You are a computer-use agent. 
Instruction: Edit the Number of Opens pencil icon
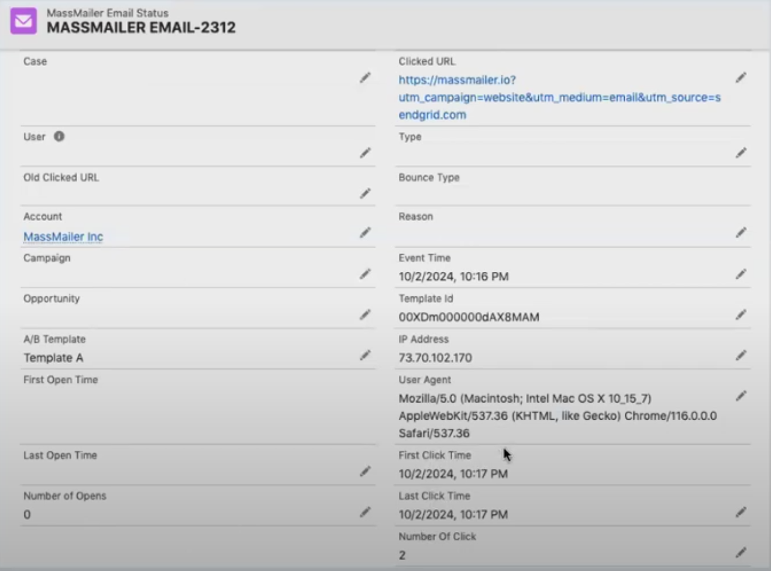(365, 513)
